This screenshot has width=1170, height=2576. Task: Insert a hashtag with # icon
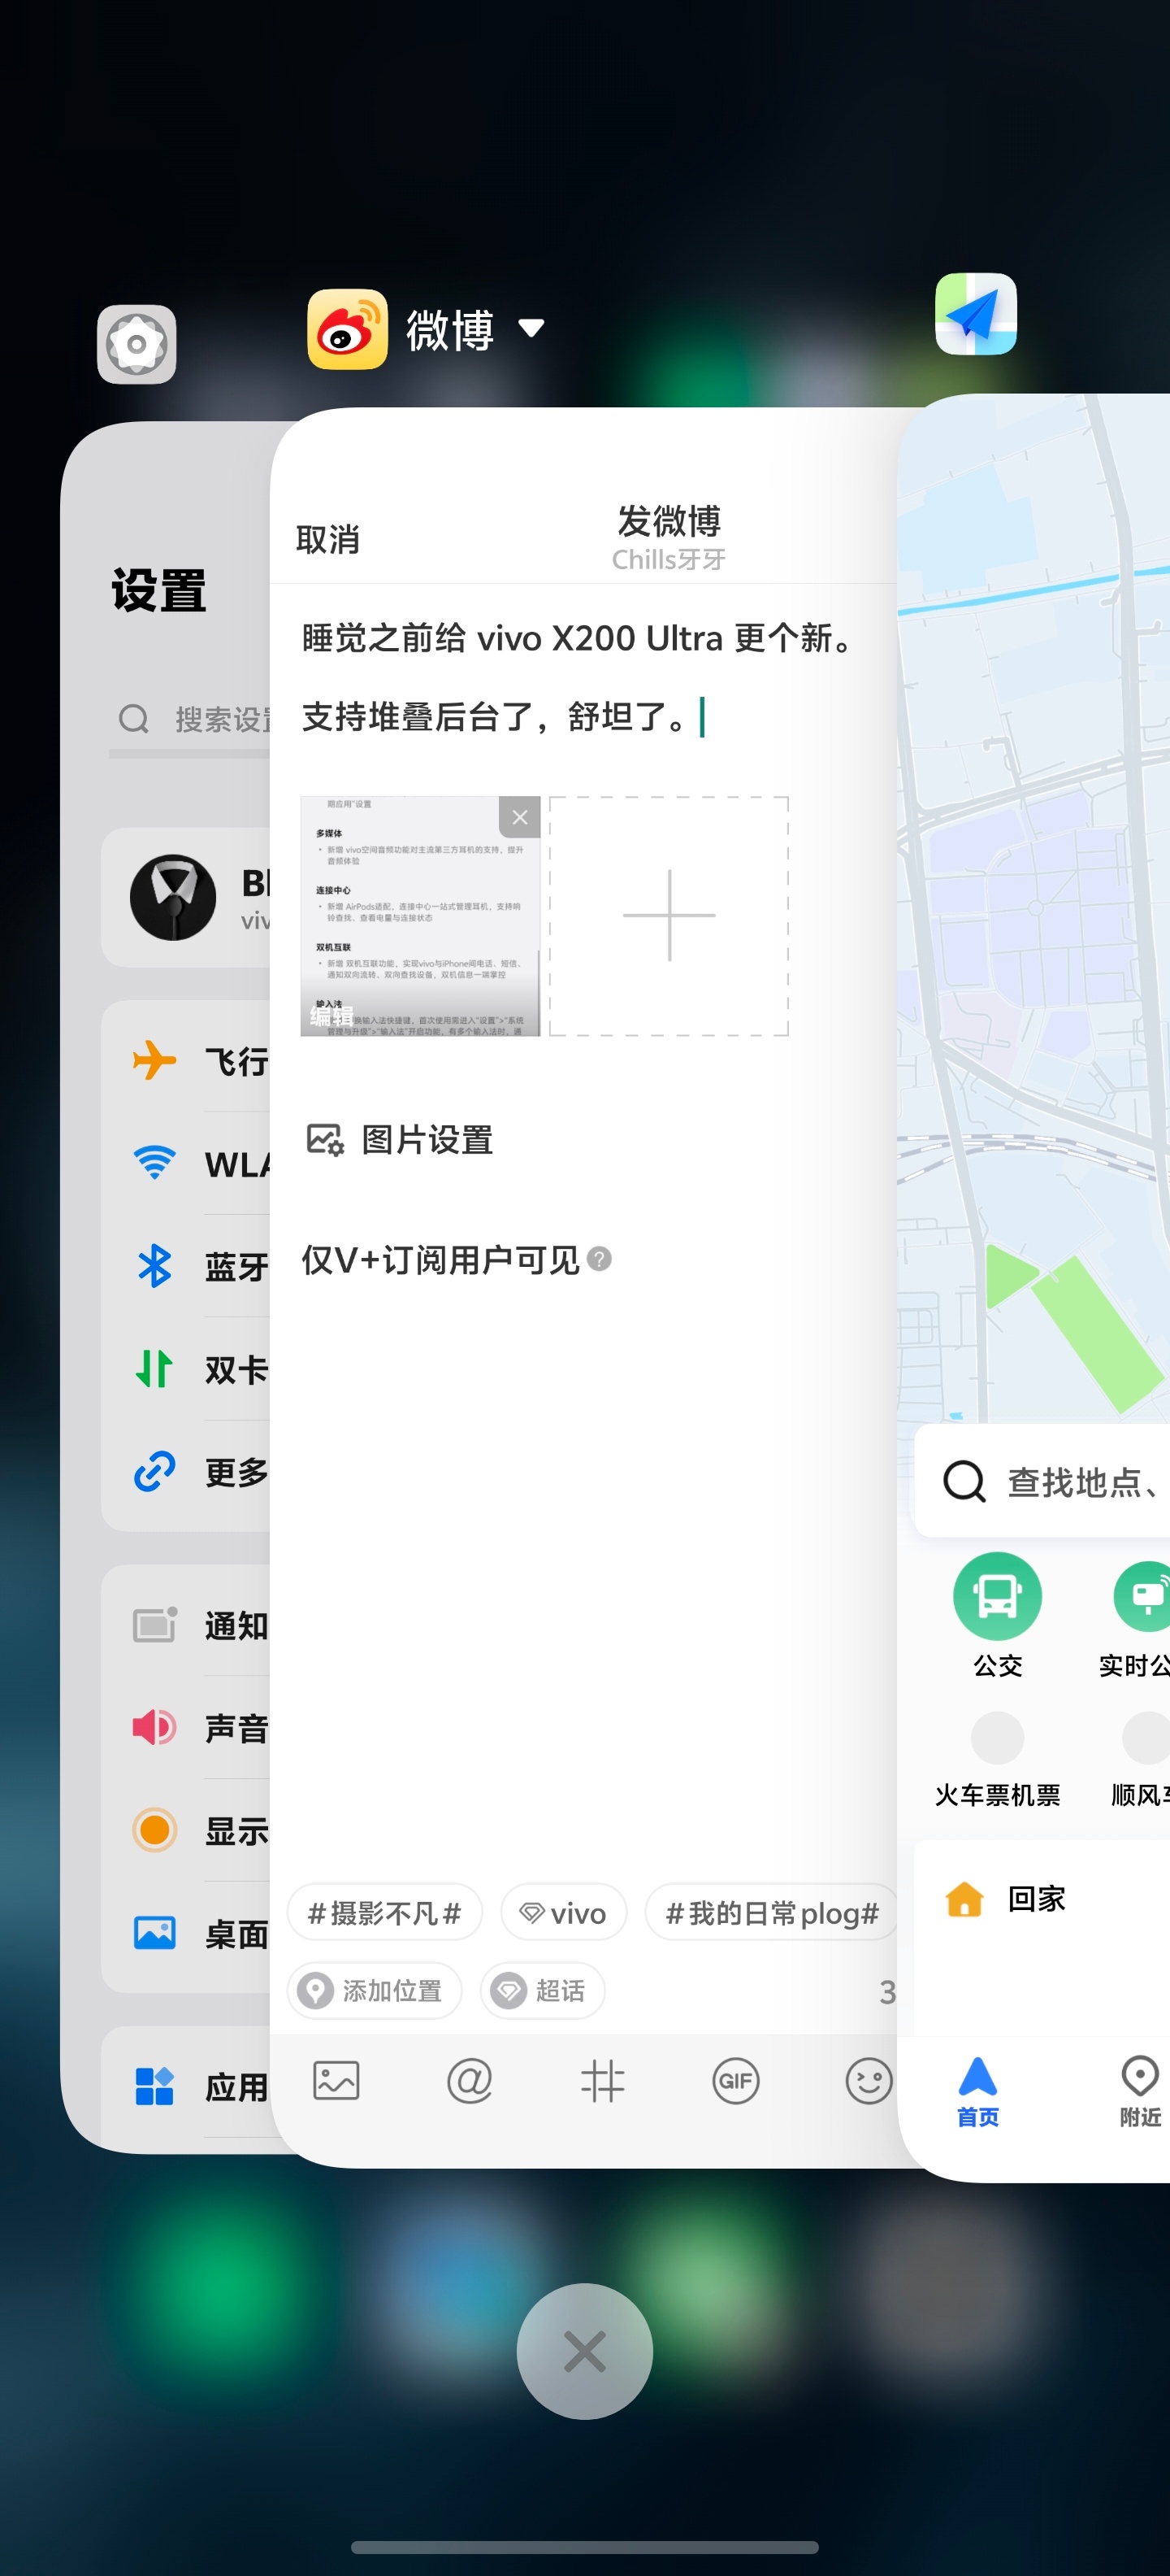point(603,2081)
